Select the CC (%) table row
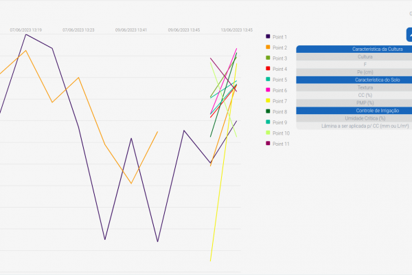The image size is (412, 275). click(354, 95)
